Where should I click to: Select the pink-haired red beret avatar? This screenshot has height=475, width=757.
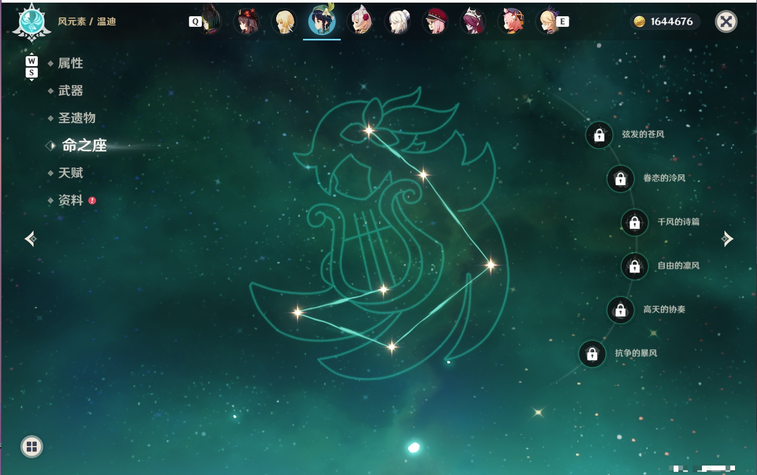click(436, 22)
